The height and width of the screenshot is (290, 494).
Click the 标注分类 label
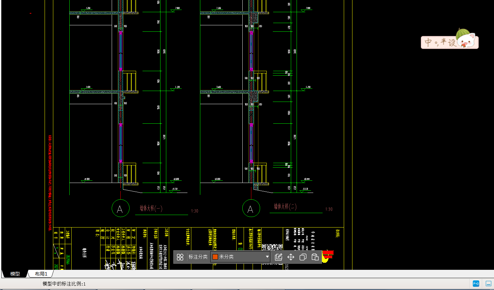click(x=198, y=257)
